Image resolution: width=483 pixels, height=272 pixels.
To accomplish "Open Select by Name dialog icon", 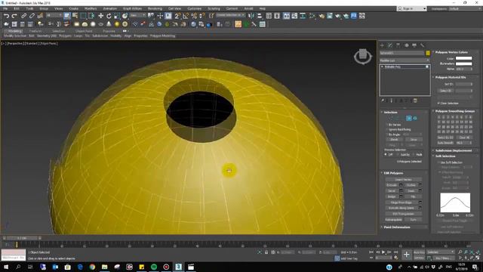I will click(75, 16).
